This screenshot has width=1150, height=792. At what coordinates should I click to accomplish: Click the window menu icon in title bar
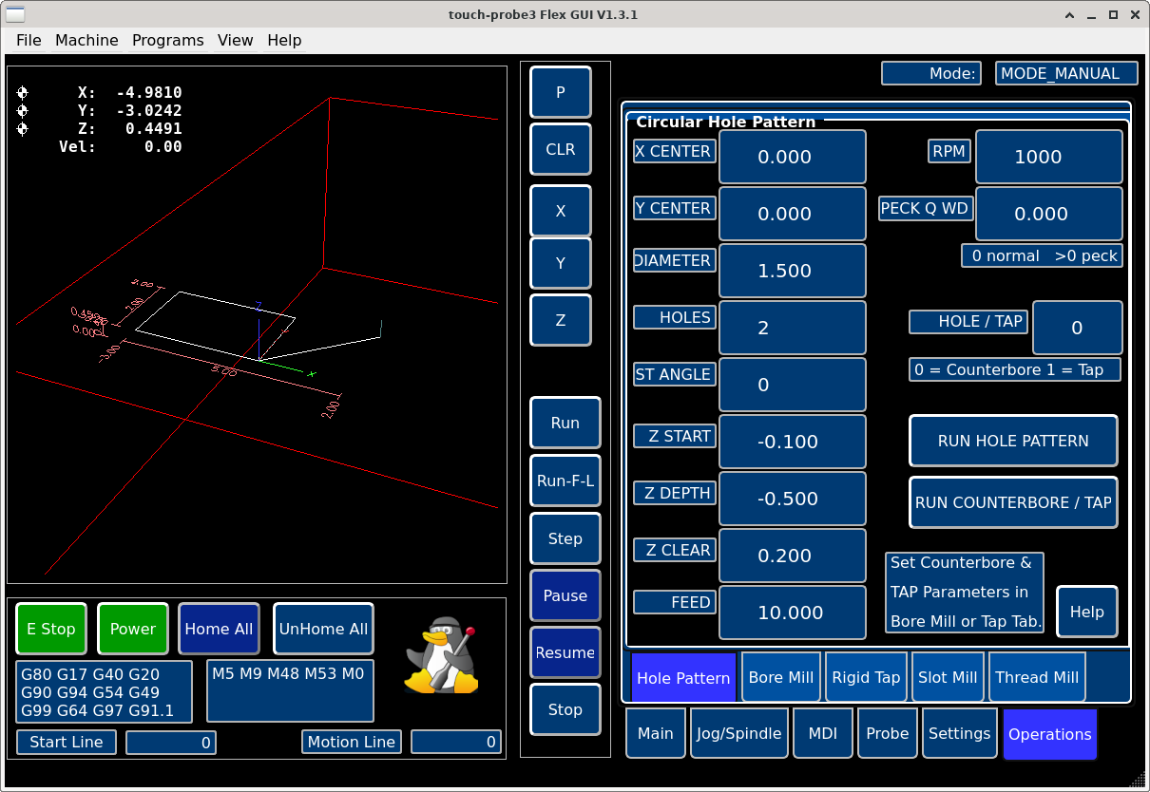pyautogui.click(x=16, y=14)
